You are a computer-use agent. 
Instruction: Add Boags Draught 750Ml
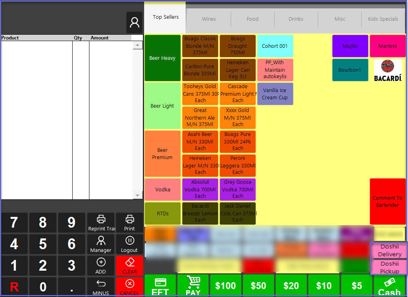[x=238, y=46]
